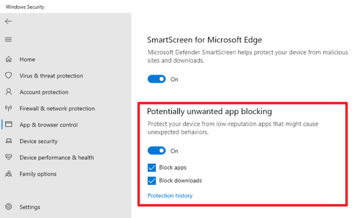Go to Home in sidebar
This screenshot has width=362, height=218.
pyautogui.click(x=27, y=59)
